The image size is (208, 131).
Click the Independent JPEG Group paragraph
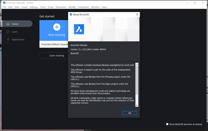point(101,71)
